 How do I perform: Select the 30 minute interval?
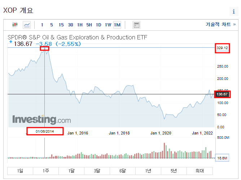coord(71,25)
